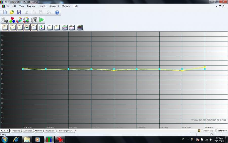The height and width of the screenshot is (143, 228).
Task: Toggle the first monitor view button
Action: click(x=5, y=27)
